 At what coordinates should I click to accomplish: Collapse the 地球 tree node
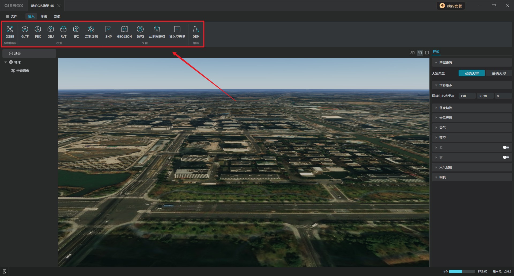6,62
